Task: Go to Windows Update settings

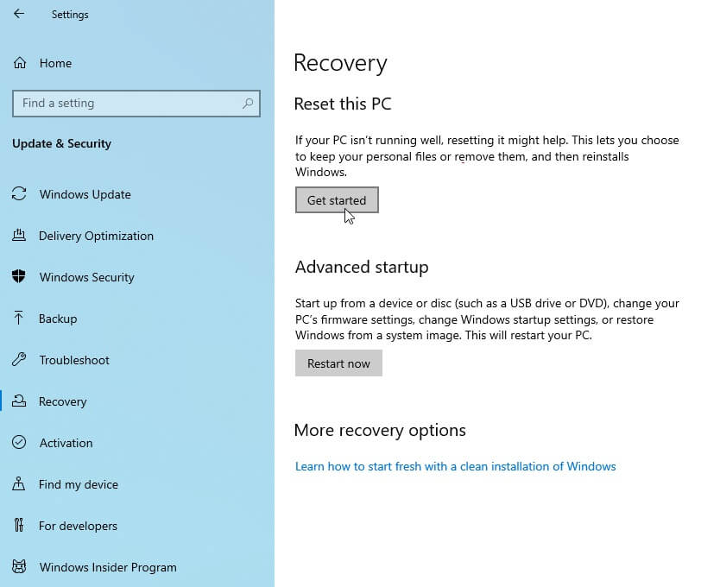Action: click(x=85, y=194)
